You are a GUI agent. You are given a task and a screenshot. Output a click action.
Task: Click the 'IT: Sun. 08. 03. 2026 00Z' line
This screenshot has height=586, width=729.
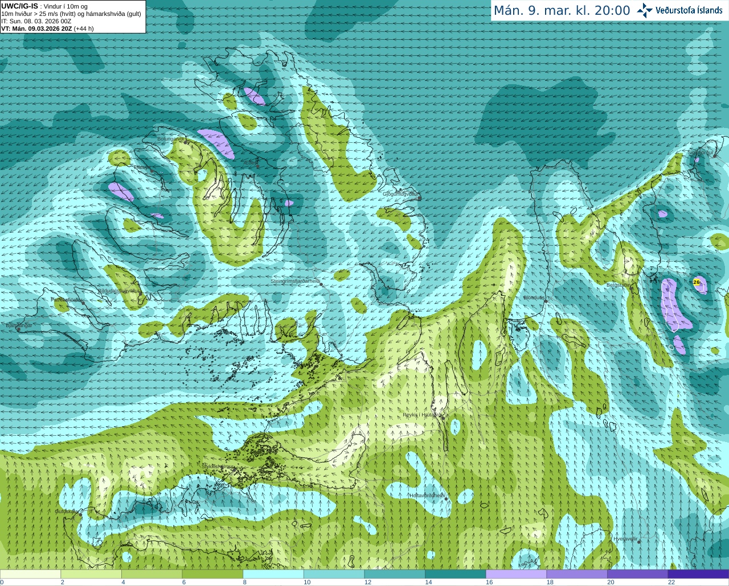pyautogui.click(x=36, y=21)
